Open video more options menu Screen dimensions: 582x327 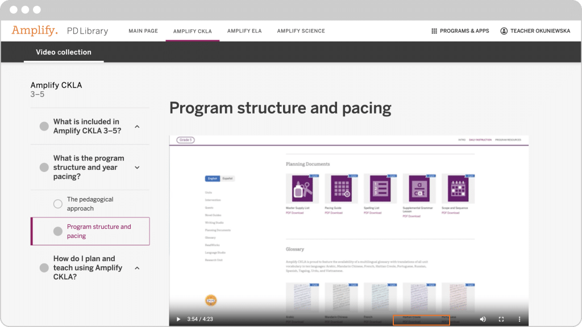click(x=519, y=319)
